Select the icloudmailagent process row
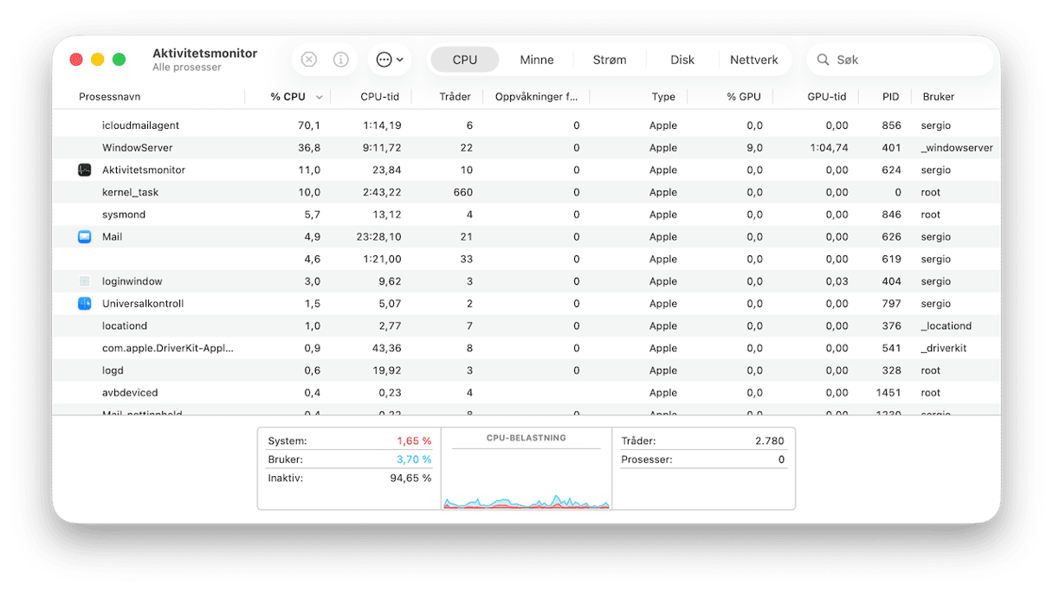Screen dimensions: 1053x592 pyautogui.click(x=526, y=125)
